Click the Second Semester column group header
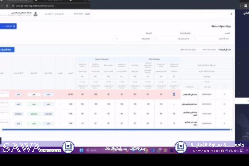Image resolution: width=249 pixels, height=166 pixels. click(x=102, y=59)
